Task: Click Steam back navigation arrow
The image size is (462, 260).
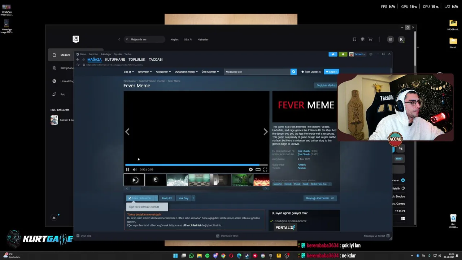Action: tap(78, 60)
